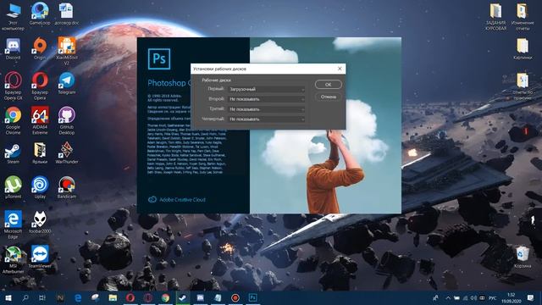Click the Chrome icon in the taskbar

(x=166, y=297)
